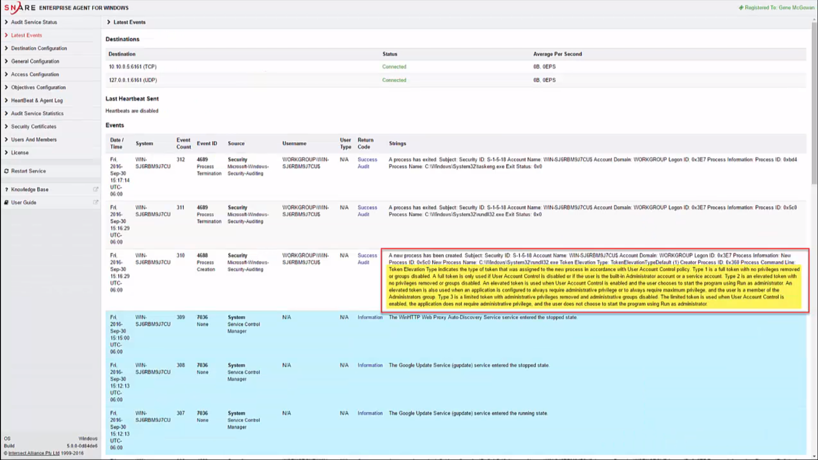The image size is (818, 460).
Task: Click the Intersect Alliance Pty Ltd link
Action: pyautogui.click(x=34, y=453)
